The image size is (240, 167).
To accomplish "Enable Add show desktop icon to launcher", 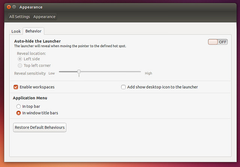I will click(123, 87).
